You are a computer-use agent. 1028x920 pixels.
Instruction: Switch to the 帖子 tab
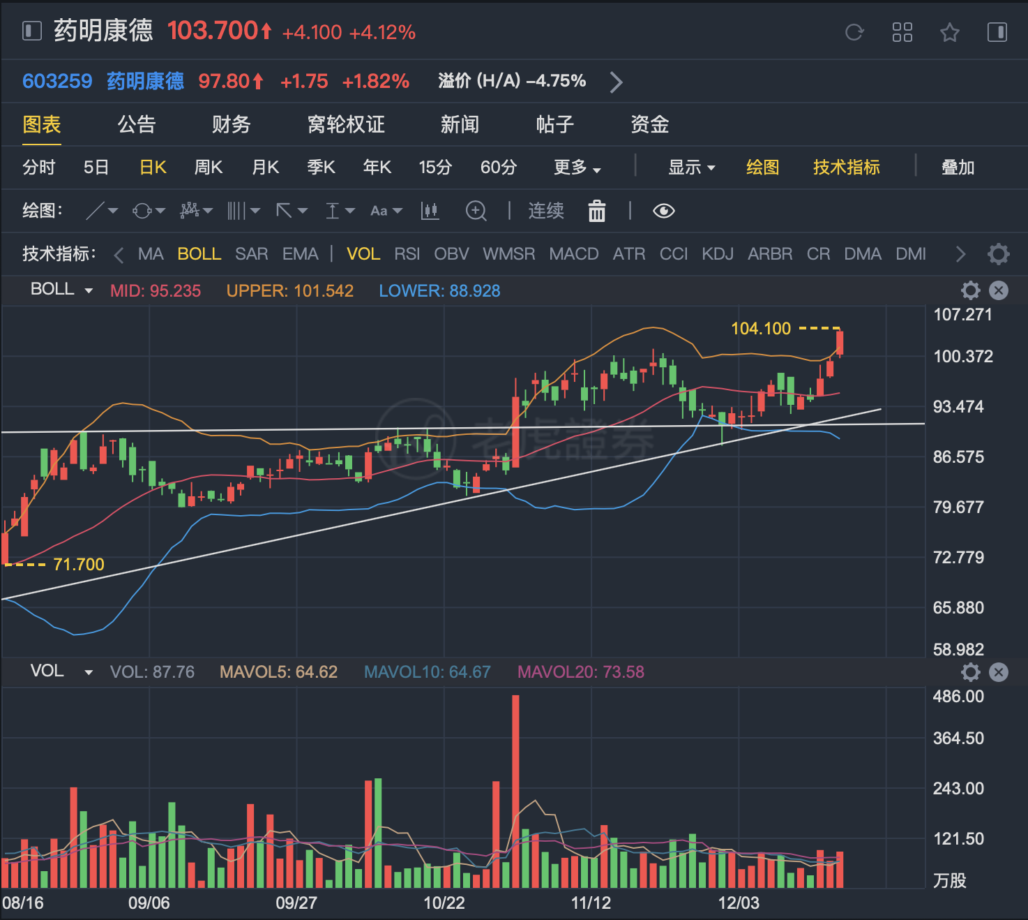point(555,124)
